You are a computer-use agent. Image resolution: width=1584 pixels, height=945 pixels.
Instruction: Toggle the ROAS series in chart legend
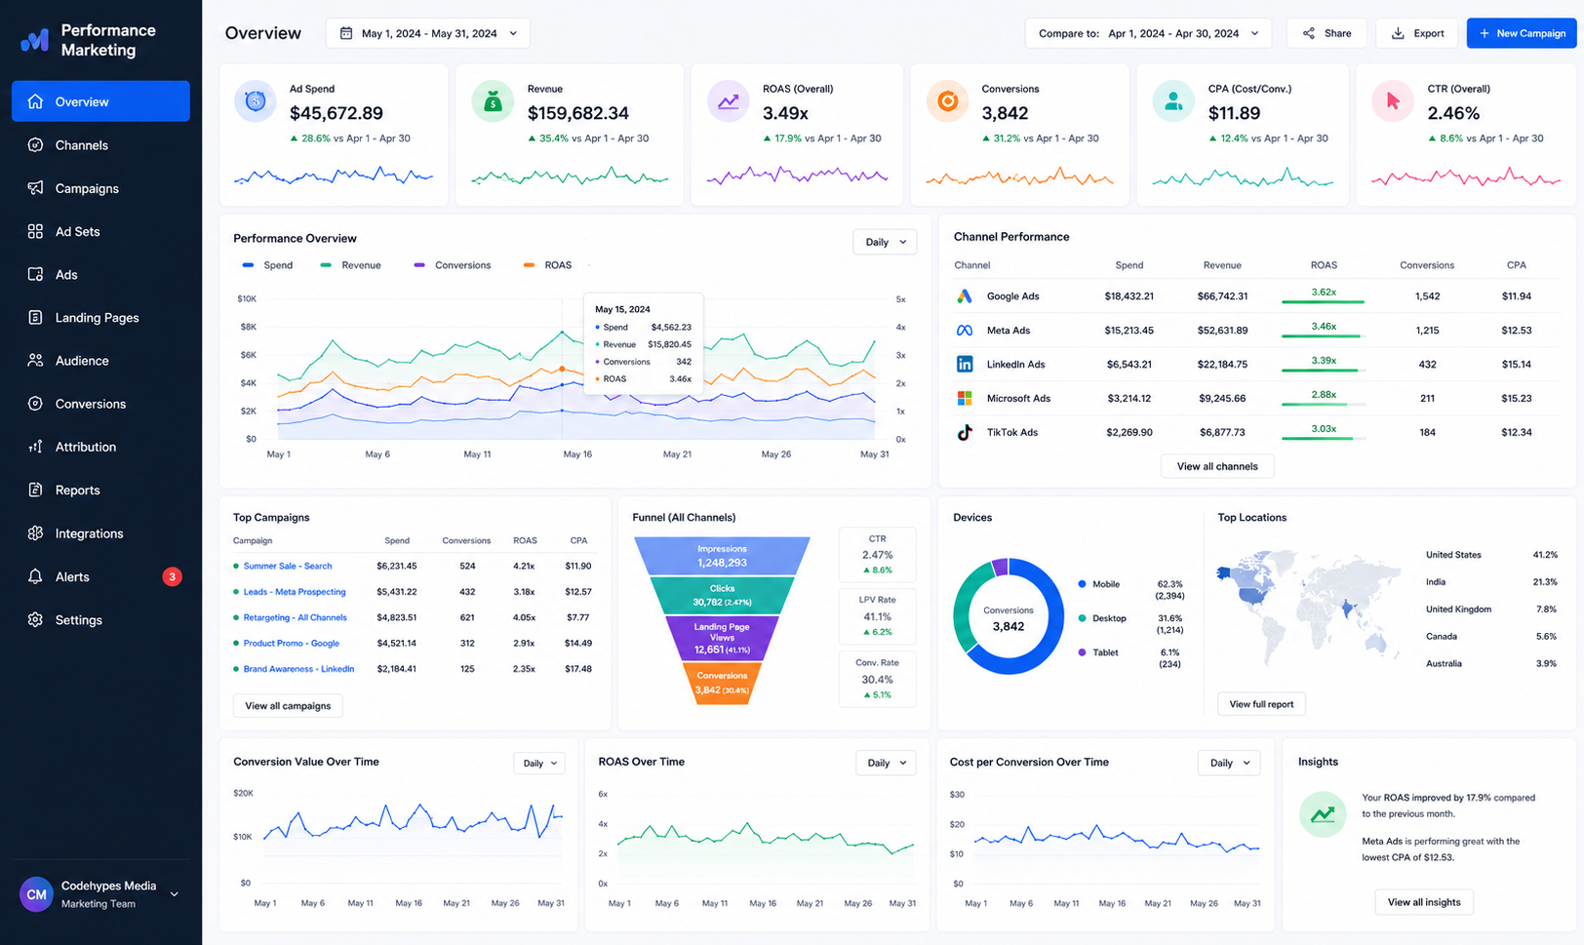tap(547, 265)
